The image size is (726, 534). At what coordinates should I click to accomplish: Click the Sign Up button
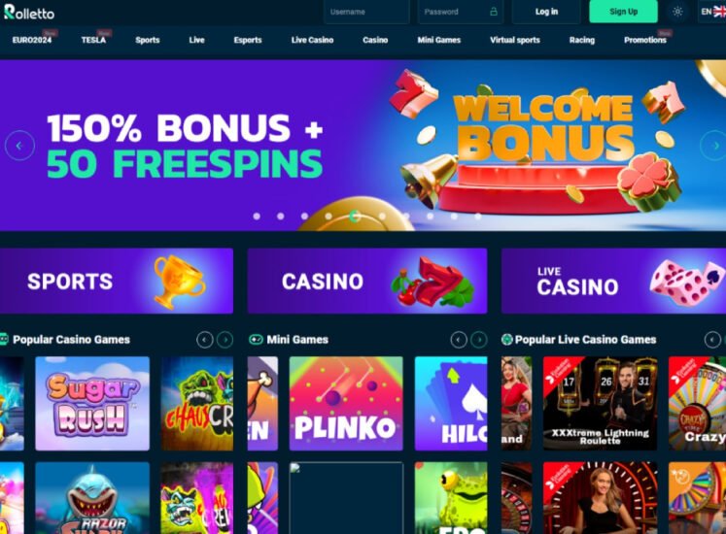pos(623,12)
